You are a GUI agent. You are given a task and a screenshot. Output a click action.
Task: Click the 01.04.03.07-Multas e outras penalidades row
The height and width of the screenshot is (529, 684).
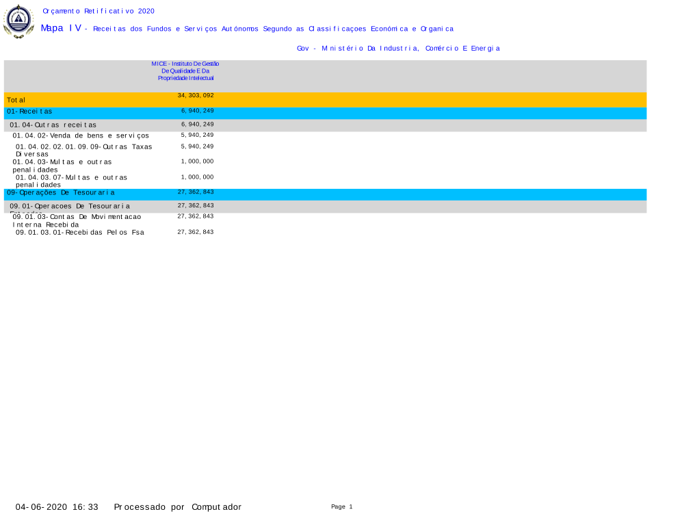pyautogui.click(x=71, y=181)
